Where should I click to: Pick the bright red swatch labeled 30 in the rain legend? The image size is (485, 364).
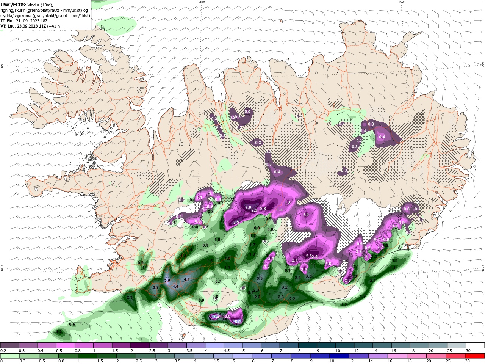476,356
